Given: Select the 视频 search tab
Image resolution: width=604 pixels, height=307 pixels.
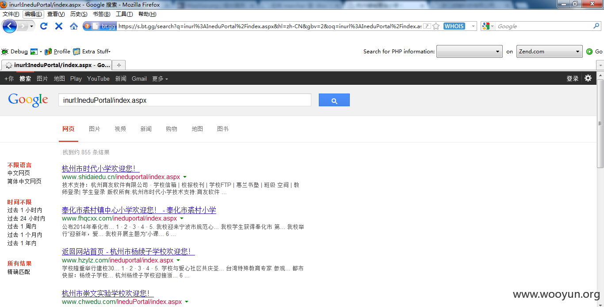Looking at the screenshot, I should (x=120, y=129).
